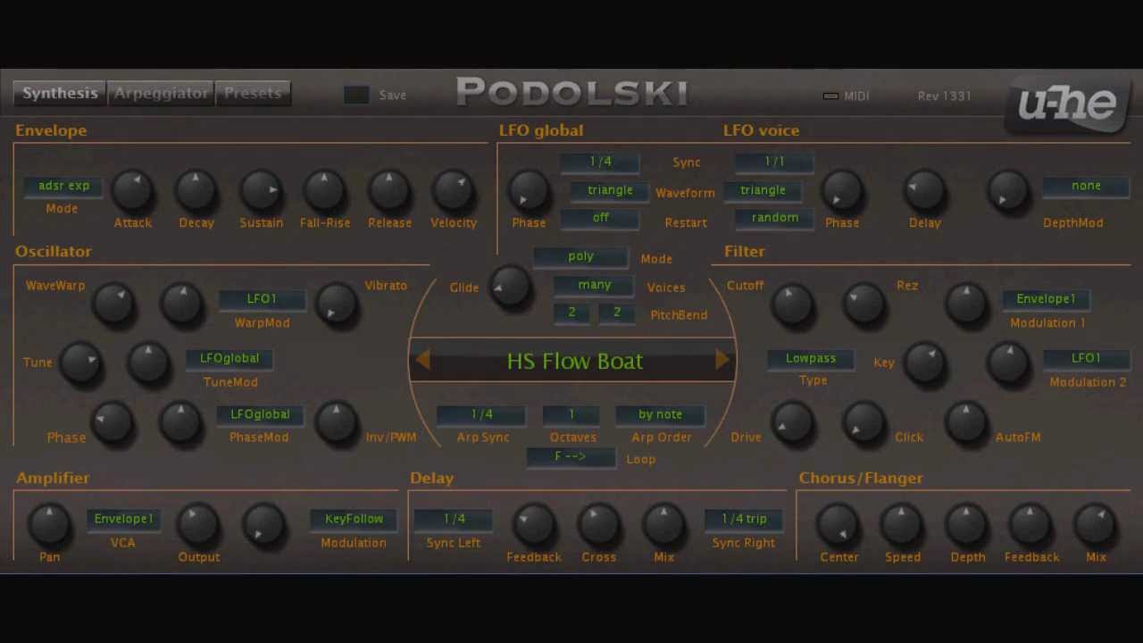This screenshot has width=1143, height=643.
Task: Click the Envelope Release knob
Action: point(388,190)
